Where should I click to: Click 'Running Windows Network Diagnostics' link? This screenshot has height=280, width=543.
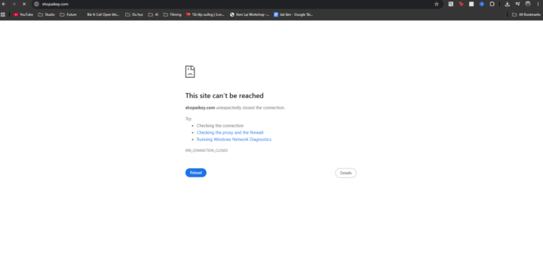click(234, 140)
